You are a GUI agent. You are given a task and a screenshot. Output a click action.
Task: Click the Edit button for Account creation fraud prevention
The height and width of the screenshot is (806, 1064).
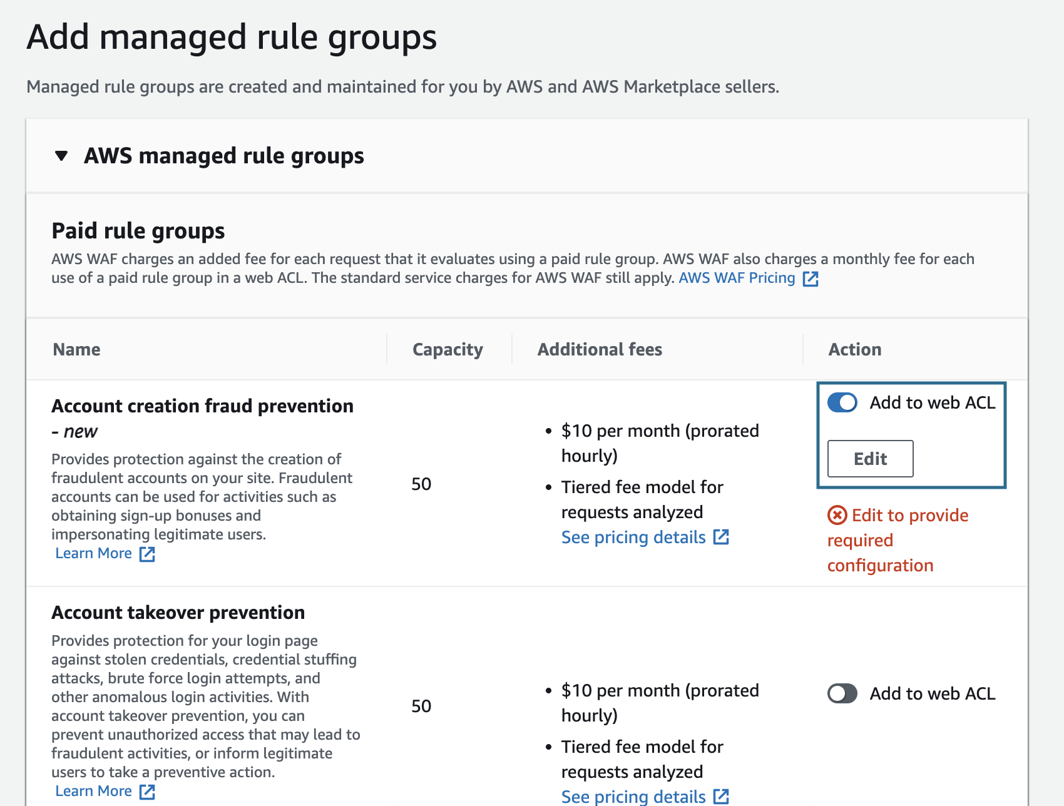pyautogui.click(x=870, y=459)
